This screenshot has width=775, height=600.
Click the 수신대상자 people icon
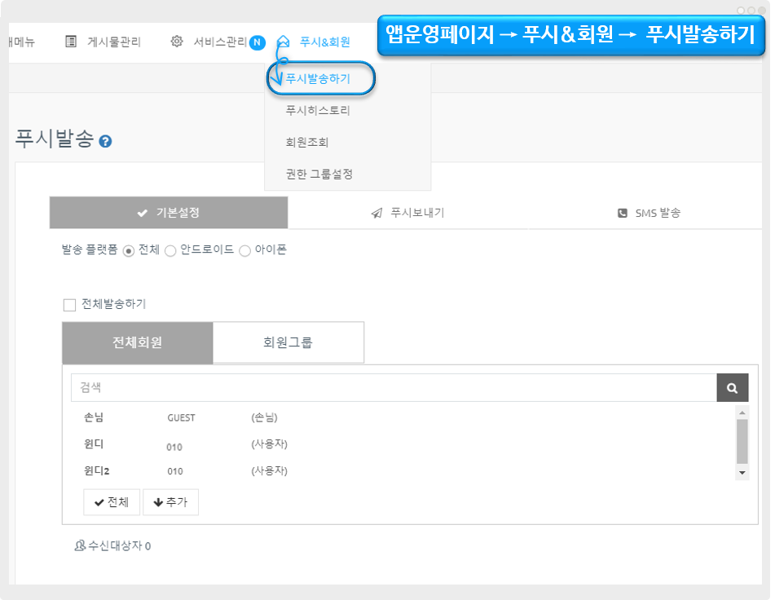(x=80, y=546)
